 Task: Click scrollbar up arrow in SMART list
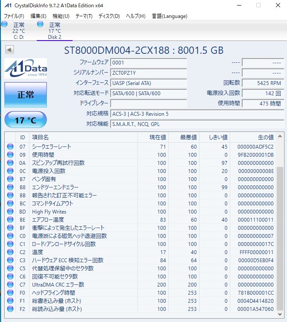click(280, 136)
